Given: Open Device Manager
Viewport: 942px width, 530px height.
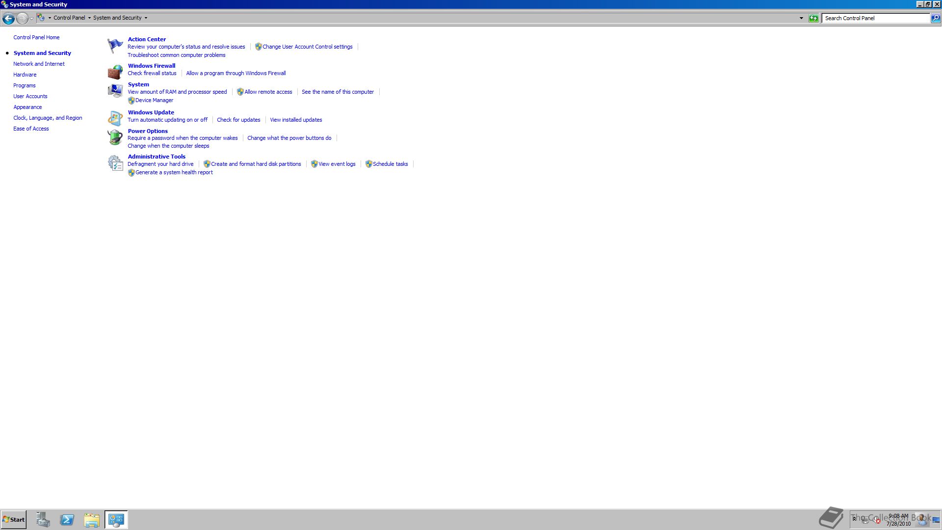Looking at the screenshot, I should point(154,100).
